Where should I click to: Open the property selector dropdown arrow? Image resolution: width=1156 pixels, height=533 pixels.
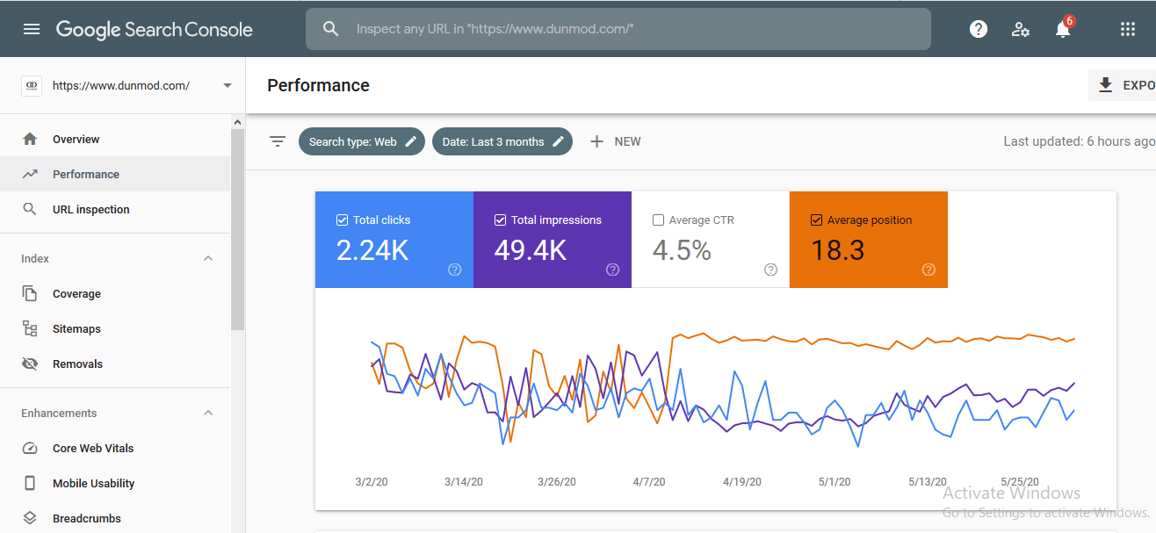(x=228, y=85)
